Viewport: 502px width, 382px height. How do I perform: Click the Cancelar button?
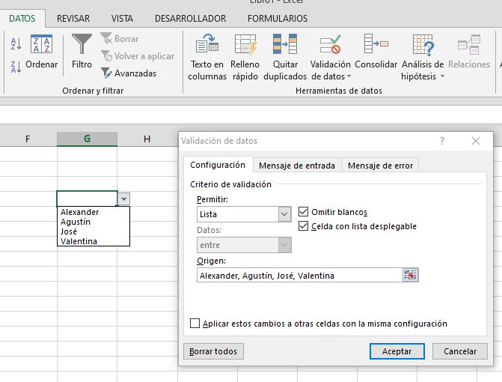point(460,351)
